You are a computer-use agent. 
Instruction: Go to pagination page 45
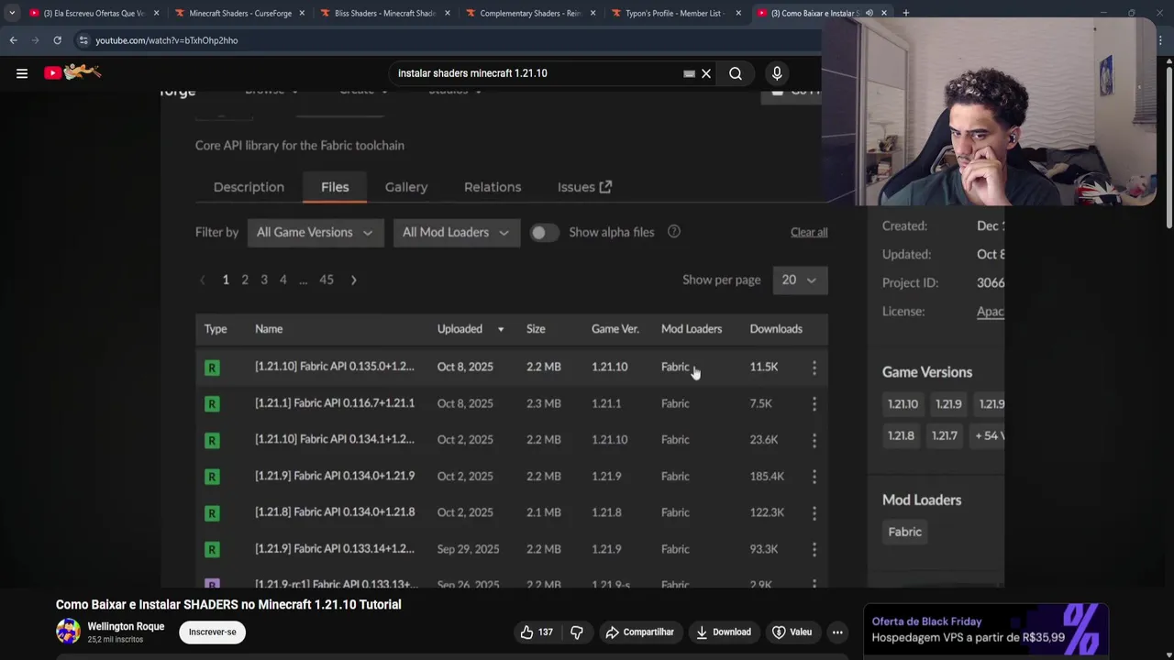327,280
